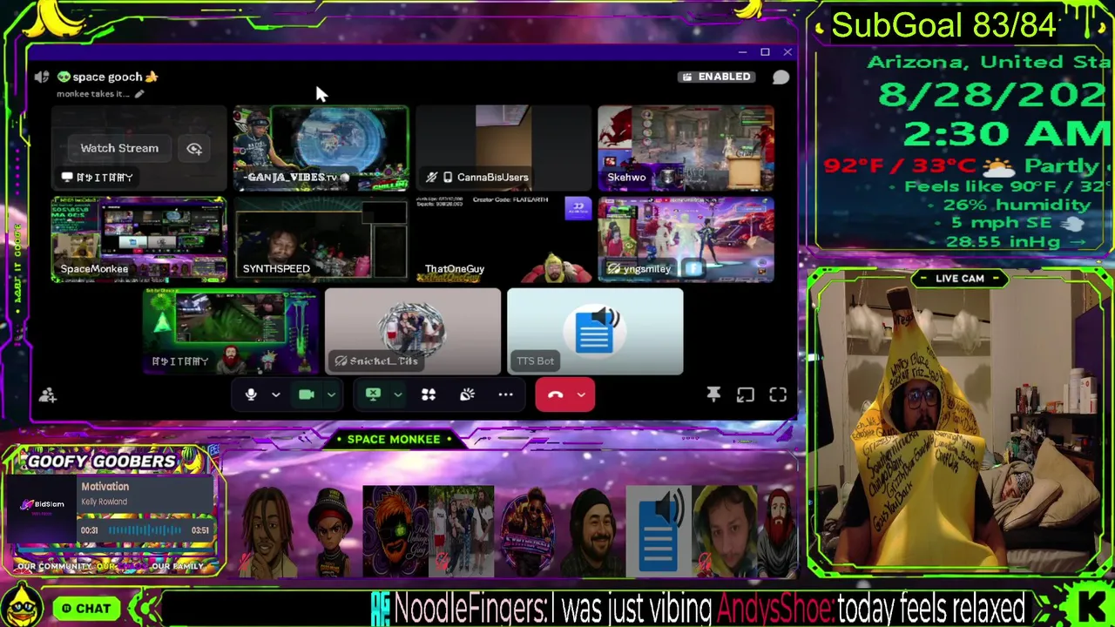The height and width of the screenshot is (627, 1115).
Task: Open the camera options arrow
Action: [x=331, y=394]
